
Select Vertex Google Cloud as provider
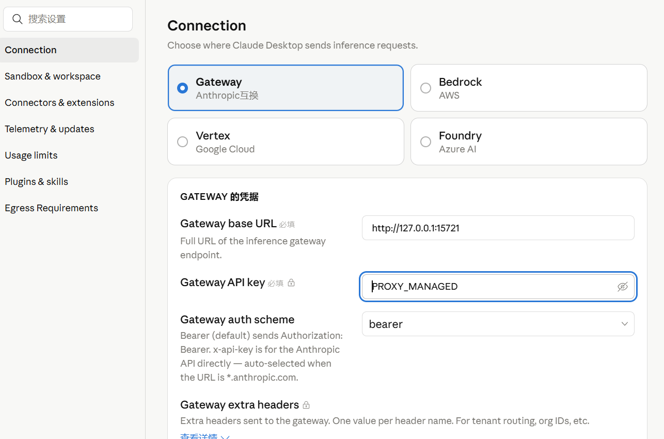point(286,142)
